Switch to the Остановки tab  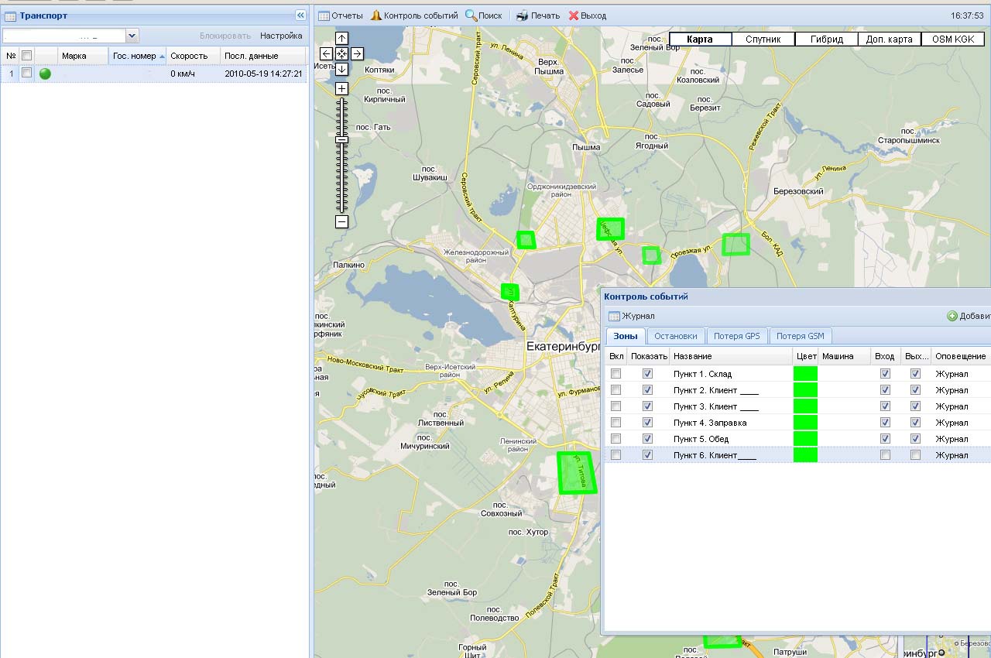coord(676,336)
